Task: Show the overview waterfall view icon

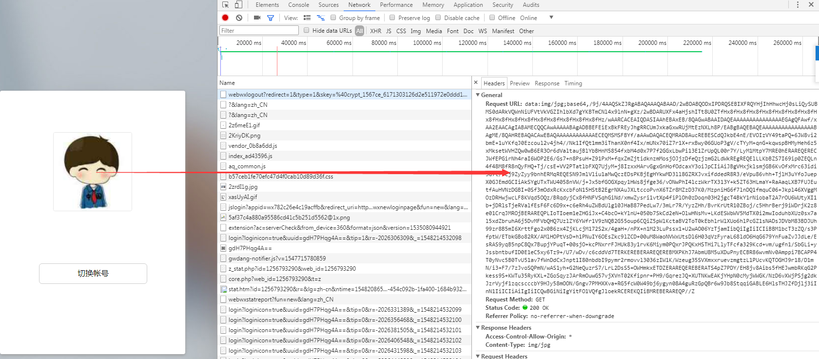Action: pyautogui.click(x=321, y=18)
